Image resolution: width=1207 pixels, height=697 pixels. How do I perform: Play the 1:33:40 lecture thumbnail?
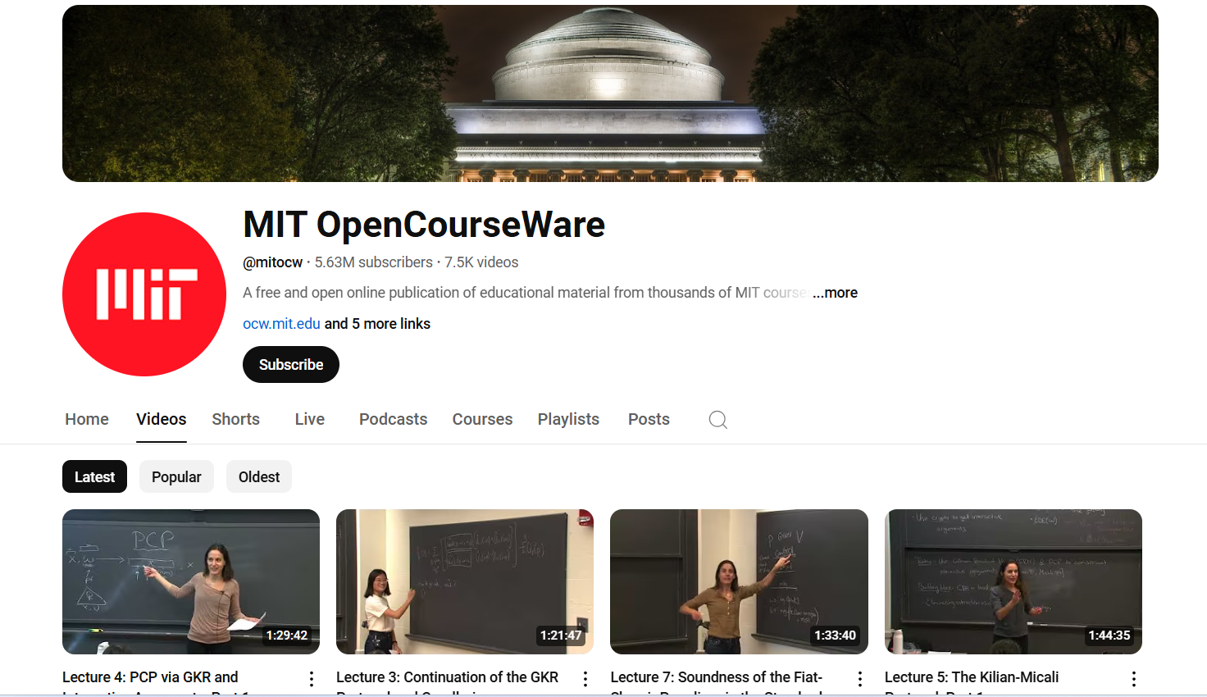[x=739, y=581]
